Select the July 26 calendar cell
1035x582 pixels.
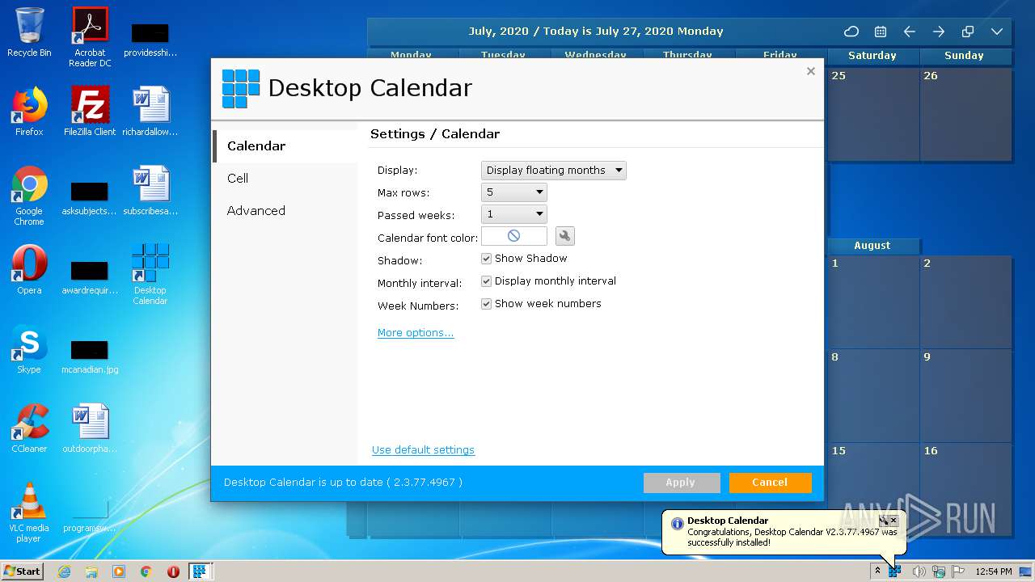[x=965, y=115]
